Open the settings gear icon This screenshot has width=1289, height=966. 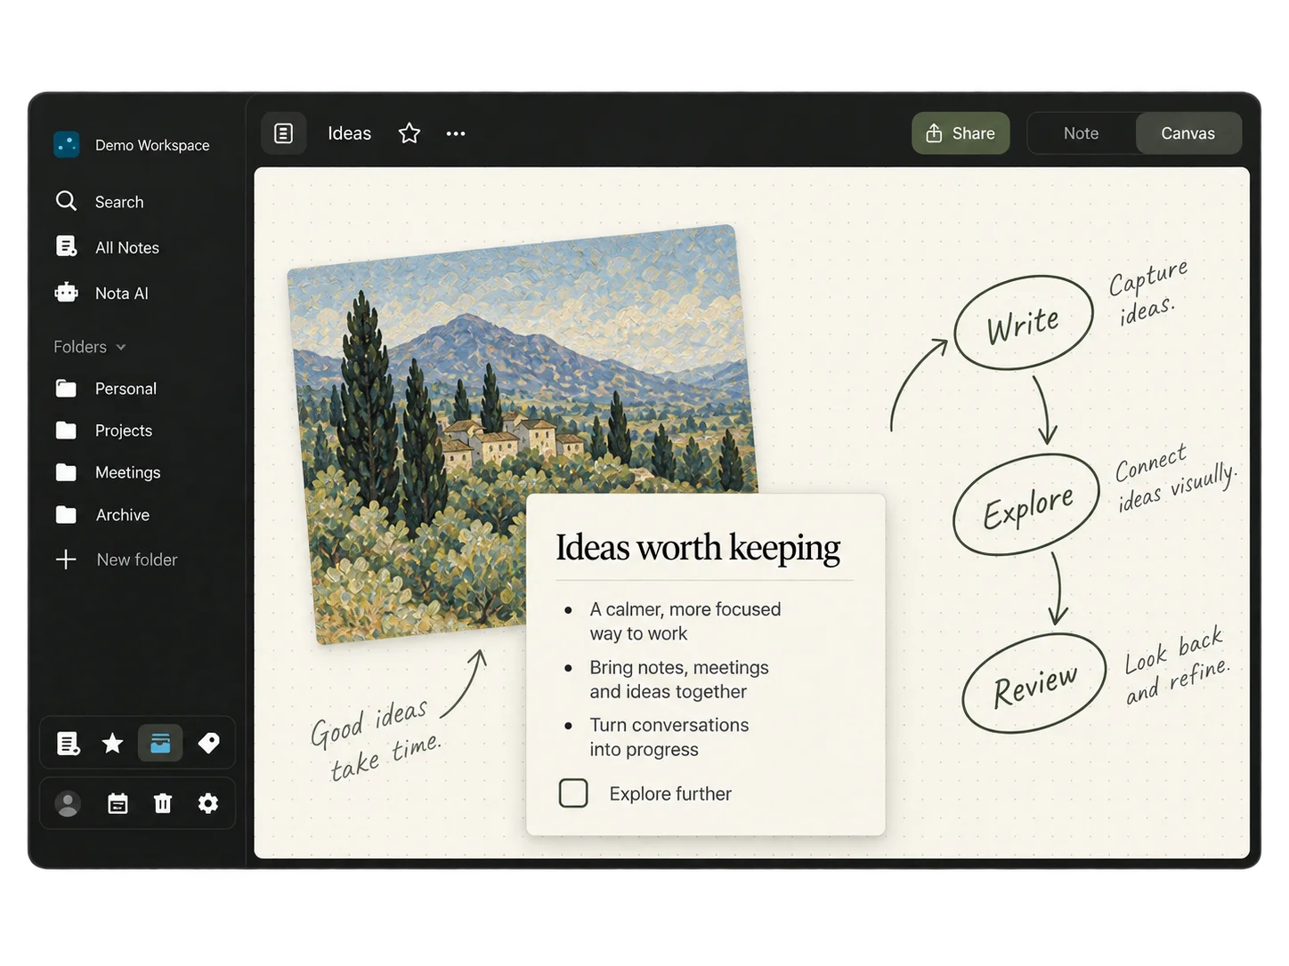tap(208, 804)
